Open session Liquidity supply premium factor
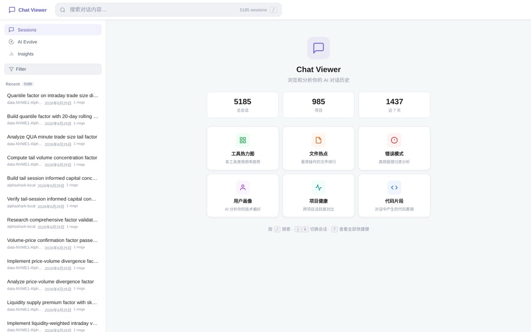This screenshot has width=531, height=332. (x=53, y=306)
